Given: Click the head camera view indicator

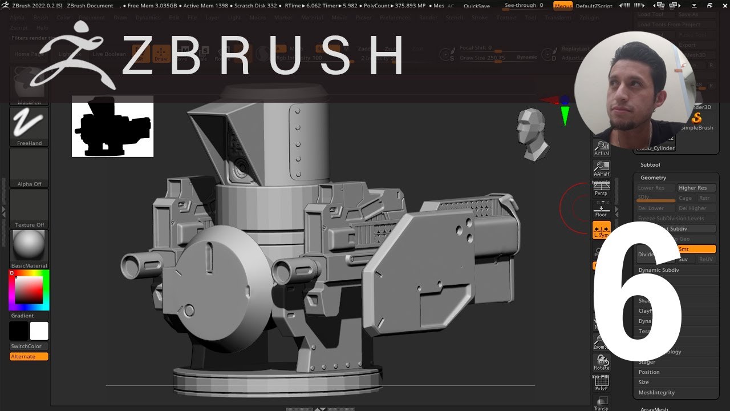Looking at the screenshot, I should (x=532, y=135).
